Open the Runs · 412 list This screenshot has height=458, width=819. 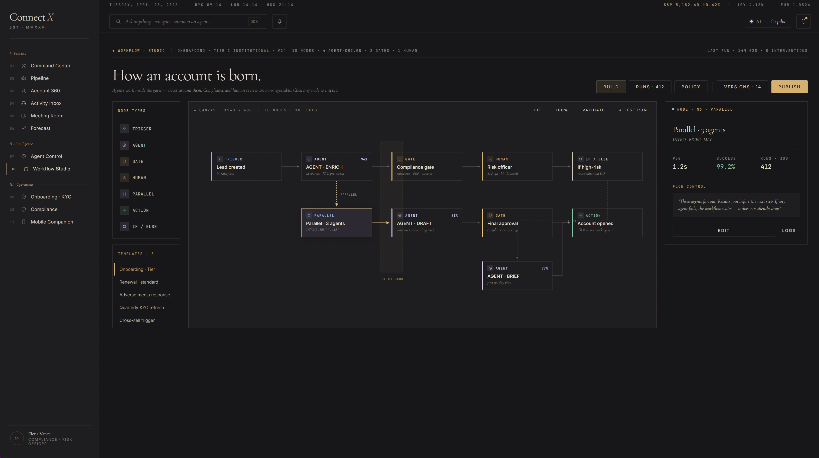click(650, 87)
